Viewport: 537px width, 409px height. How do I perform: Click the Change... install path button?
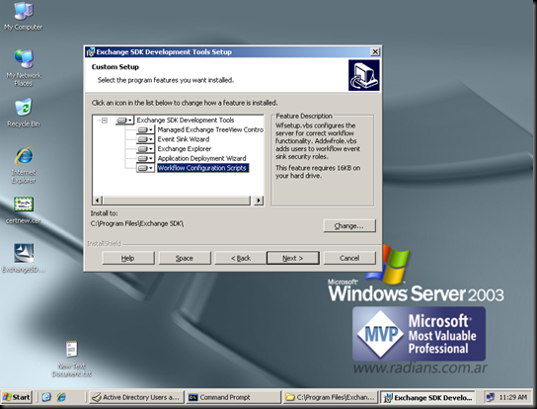click(349, 226)
